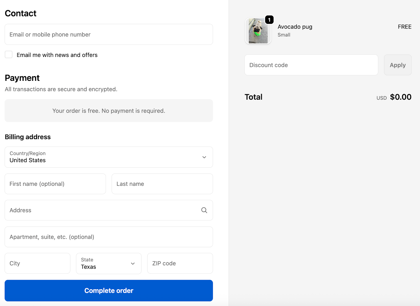Screen dimensions: 420x306
Task: Click the United States country value
Action: [28, 160]
